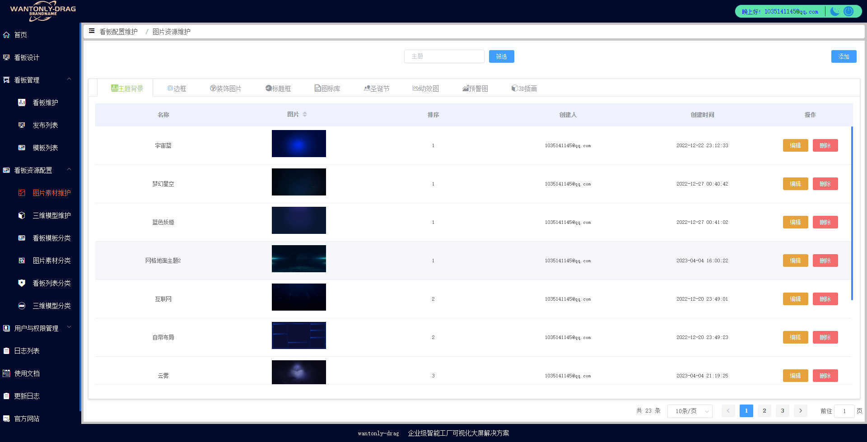867x442 pixels.
Task: Click the hamburger menu collapse icon
Action: pyautogui.click(x=92, y=31)
